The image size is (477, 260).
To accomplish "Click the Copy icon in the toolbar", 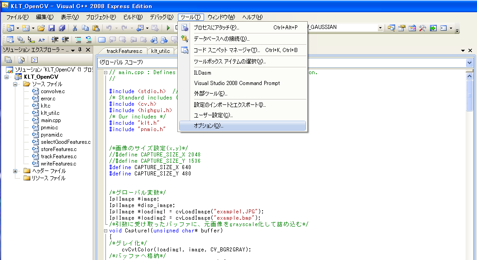I will pyautogui.click(x=85, y=28).
